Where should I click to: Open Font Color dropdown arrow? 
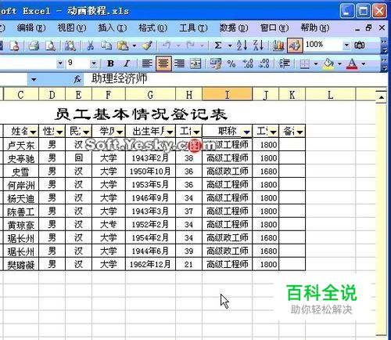pos(363,63)
